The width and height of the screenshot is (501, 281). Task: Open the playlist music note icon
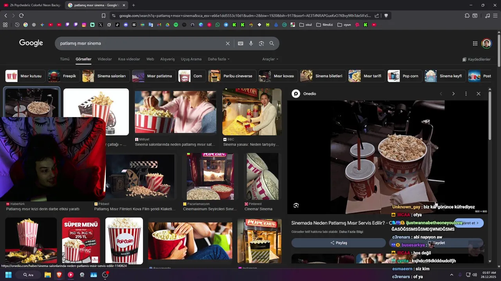[487, 16]
